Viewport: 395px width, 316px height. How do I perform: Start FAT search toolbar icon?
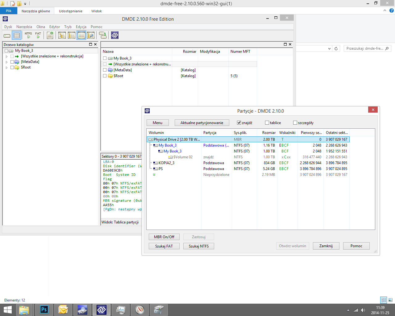click(38, 35)
